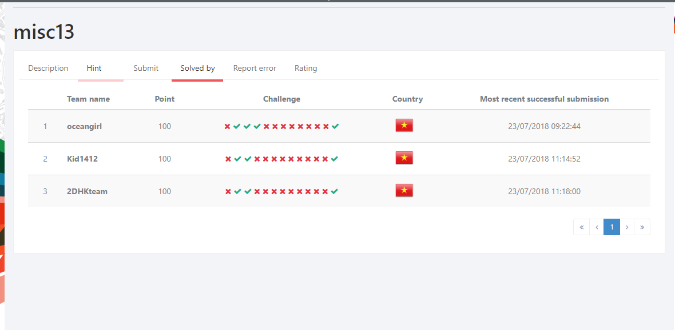Select the Solved by tab
Image resolution: width=675 pixels, height=330 pixels.
pyautogui.click(x=197, y=68)
